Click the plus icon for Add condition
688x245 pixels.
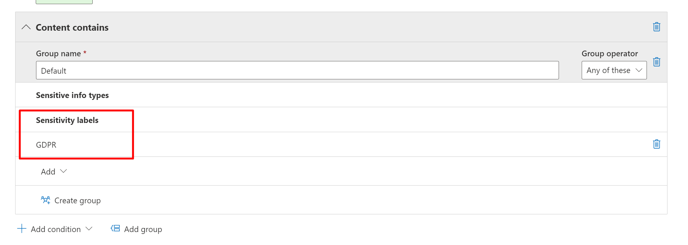[22, 229]
